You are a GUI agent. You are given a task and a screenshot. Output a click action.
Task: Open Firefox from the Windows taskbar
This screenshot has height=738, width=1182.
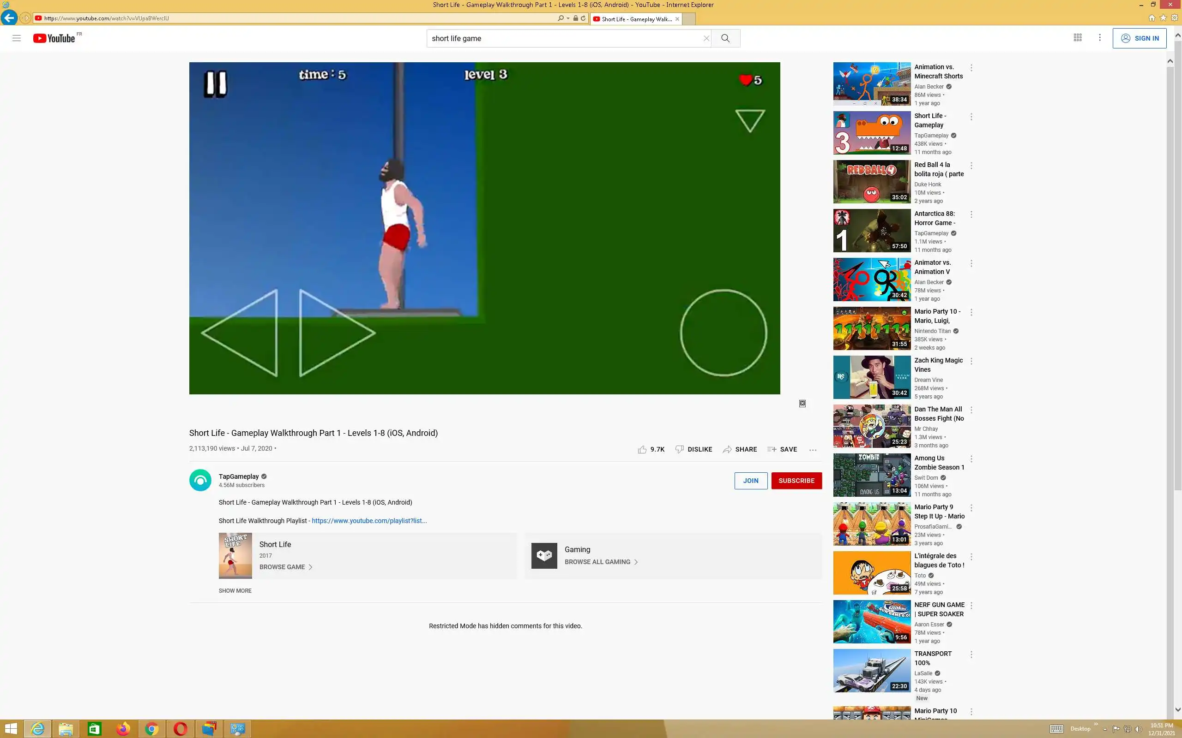click(123, 729)
